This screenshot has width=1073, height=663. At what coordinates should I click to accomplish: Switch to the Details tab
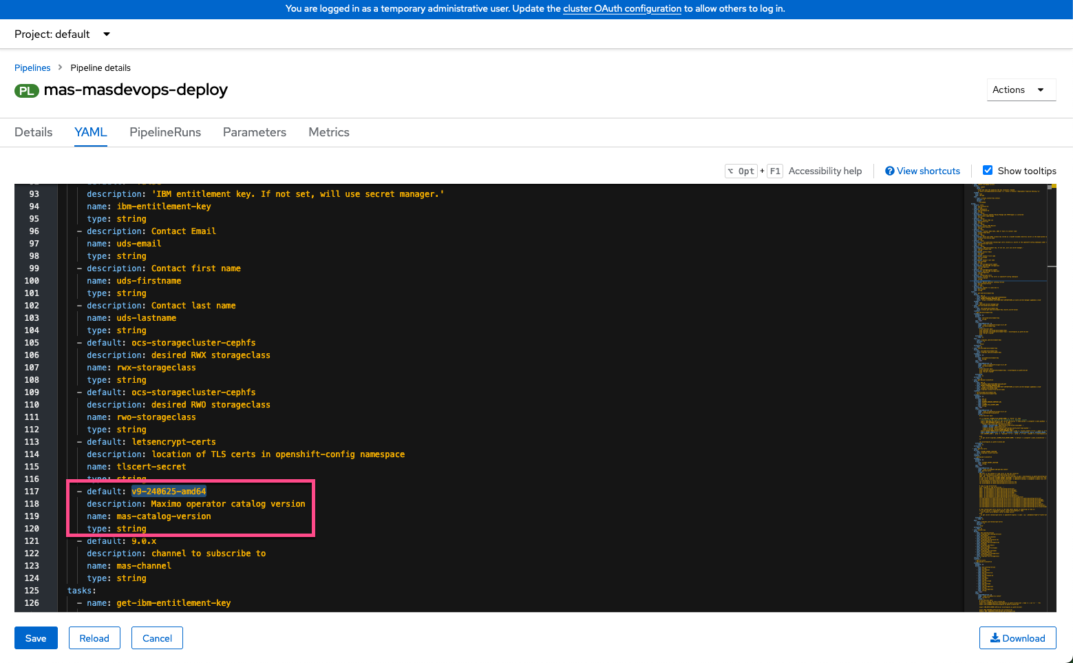point(33,132)
